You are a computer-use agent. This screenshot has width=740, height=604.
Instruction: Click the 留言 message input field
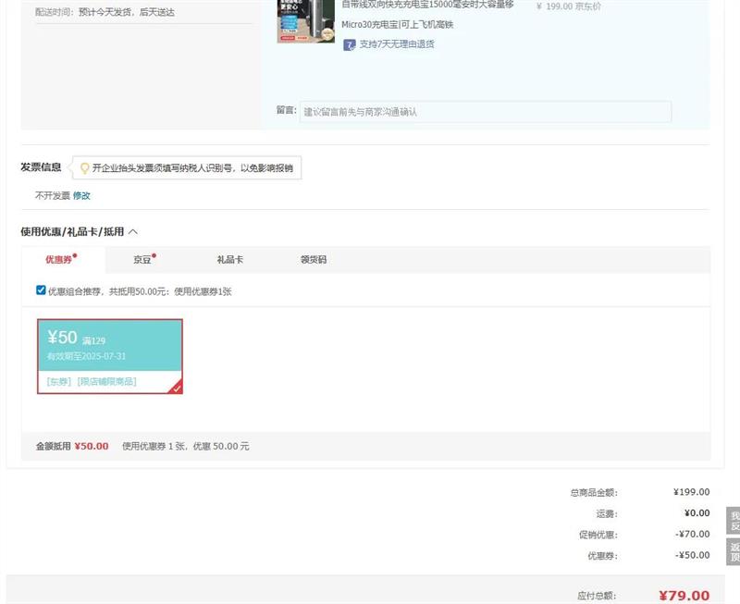(x=486, y=112)
